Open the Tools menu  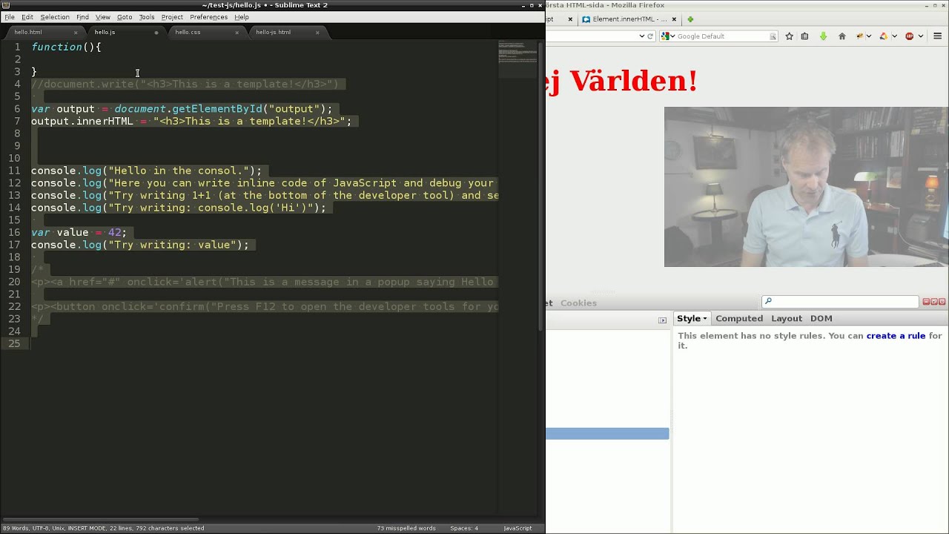[x=147, y=17]
